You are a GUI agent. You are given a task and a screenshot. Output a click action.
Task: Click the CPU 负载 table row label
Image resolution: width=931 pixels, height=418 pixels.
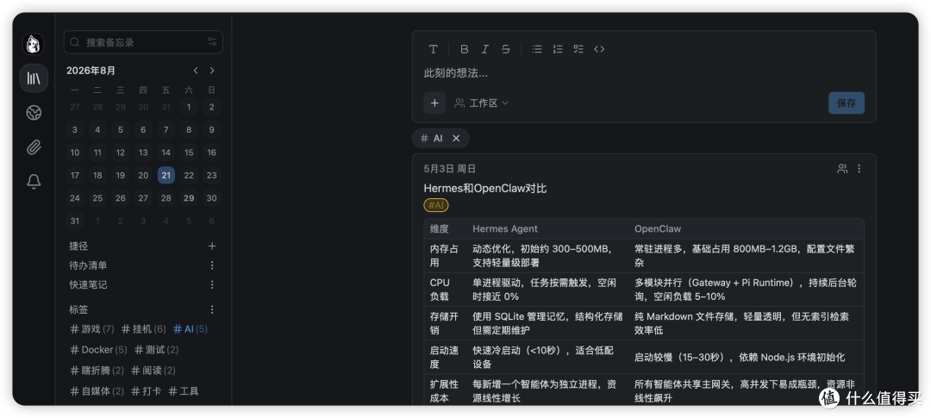(x=440, y=290)
